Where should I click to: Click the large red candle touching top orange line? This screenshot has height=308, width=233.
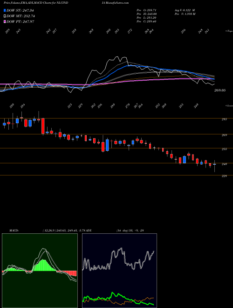43,126
